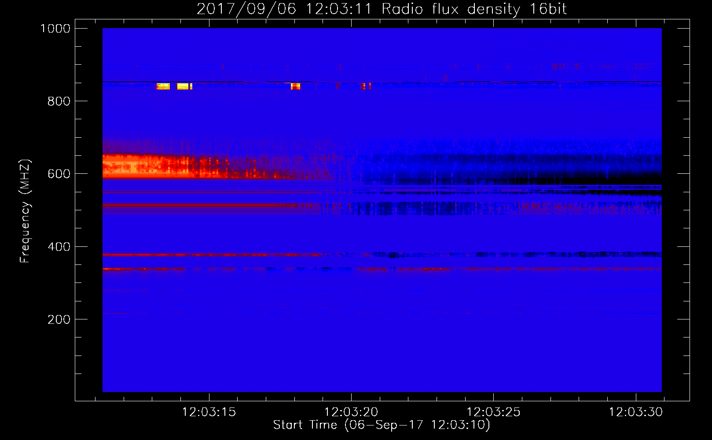
Task: Click the '600' frequency axis label
Action: coord(59,174)
